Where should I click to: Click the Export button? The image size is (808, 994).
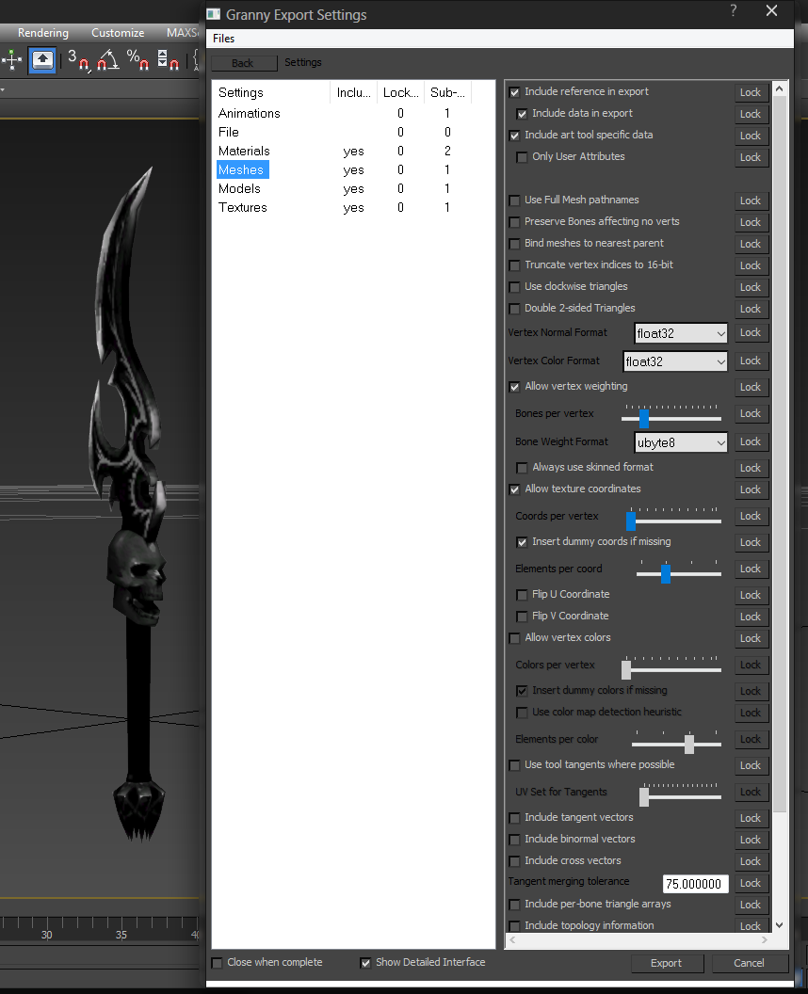667,963
